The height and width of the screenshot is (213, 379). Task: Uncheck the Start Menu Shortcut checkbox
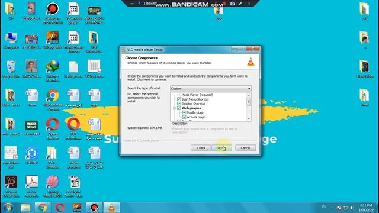[179, 99]
